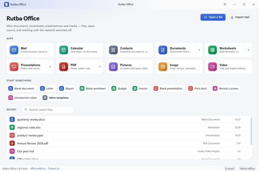This screenshot has width=259, height=171.
Task: Create new document with Documents plus
Action: tap(199, 50)
